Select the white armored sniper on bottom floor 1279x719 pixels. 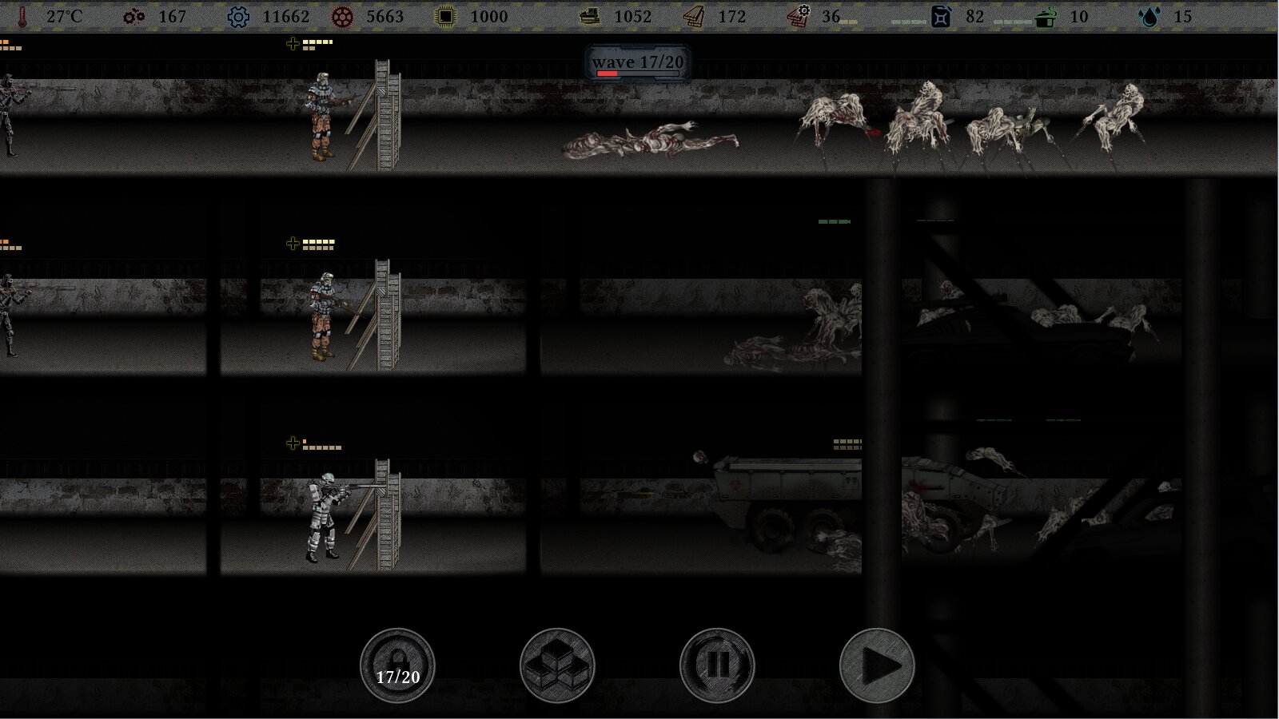[x=326, y=517]
